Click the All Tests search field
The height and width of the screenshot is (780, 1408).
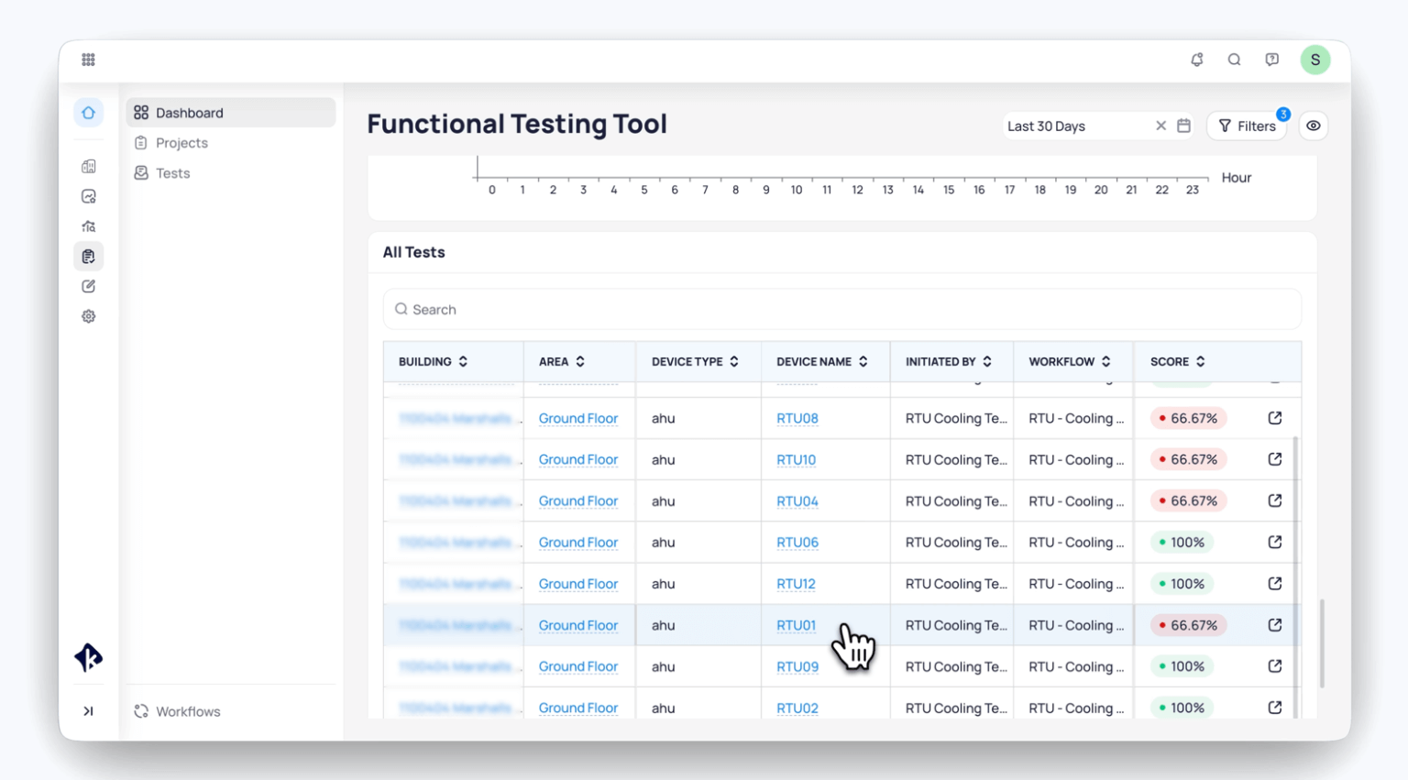(x=841, y=310)
